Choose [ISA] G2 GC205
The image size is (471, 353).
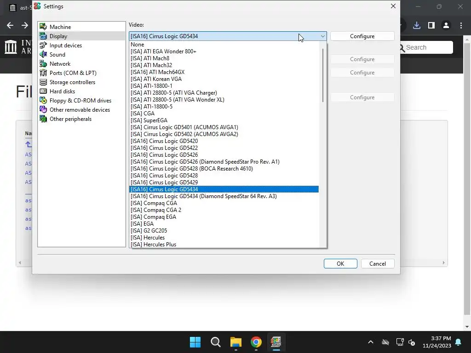pyautogui.click(x=224, y=231)
